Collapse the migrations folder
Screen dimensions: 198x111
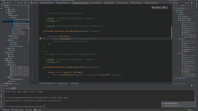click(7, 65)
